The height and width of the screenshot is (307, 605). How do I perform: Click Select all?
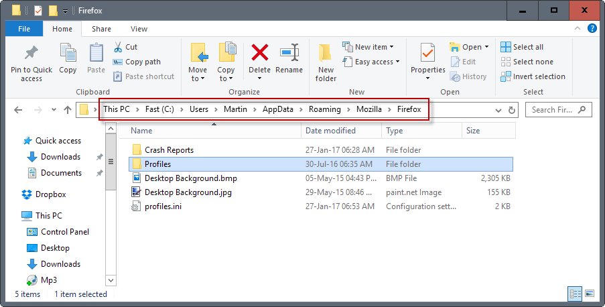click(x=522, y=47)
